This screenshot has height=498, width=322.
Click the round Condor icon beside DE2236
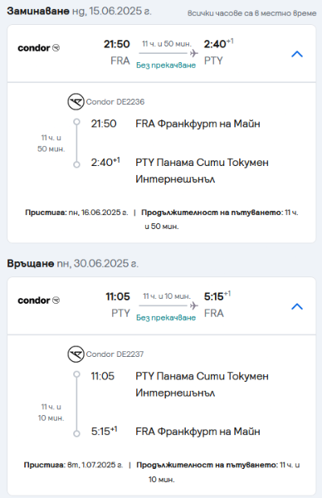tap(76, 101)
